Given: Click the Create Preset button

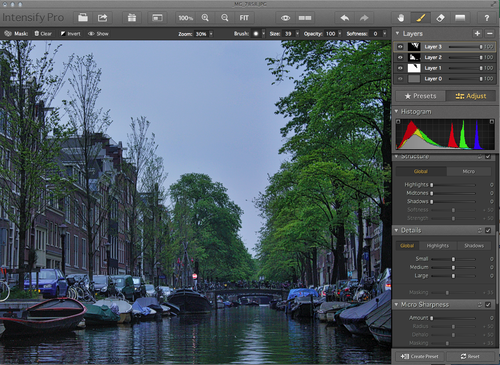Looking at the screenshot, I should click(419, 357).
